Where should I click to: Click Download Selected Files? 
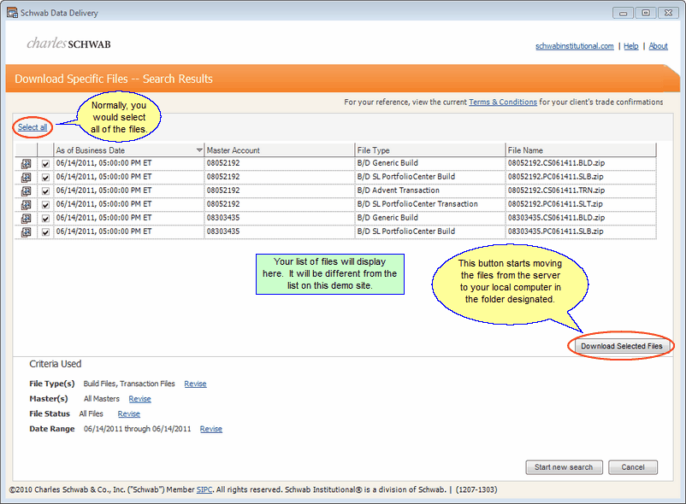click(620, 345)
